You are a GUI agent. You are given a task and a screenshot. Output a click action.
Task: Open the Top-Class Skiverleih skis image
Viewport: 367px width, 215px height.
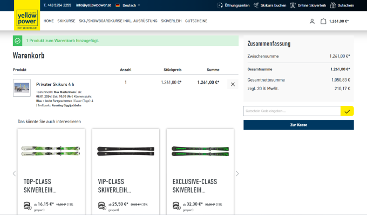click(x=51, y=151)
